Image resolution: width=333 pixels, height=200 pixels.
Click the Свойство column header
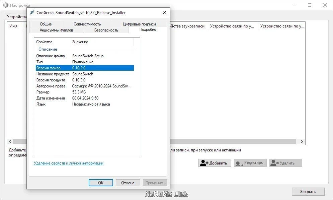[52, 42]
